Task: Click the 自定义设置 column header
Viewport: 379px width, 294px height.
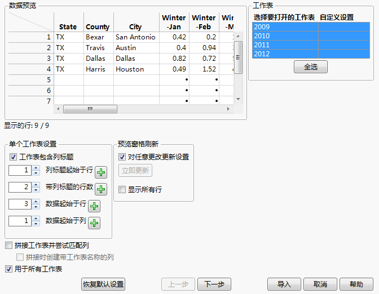Action: click(337, 17)
